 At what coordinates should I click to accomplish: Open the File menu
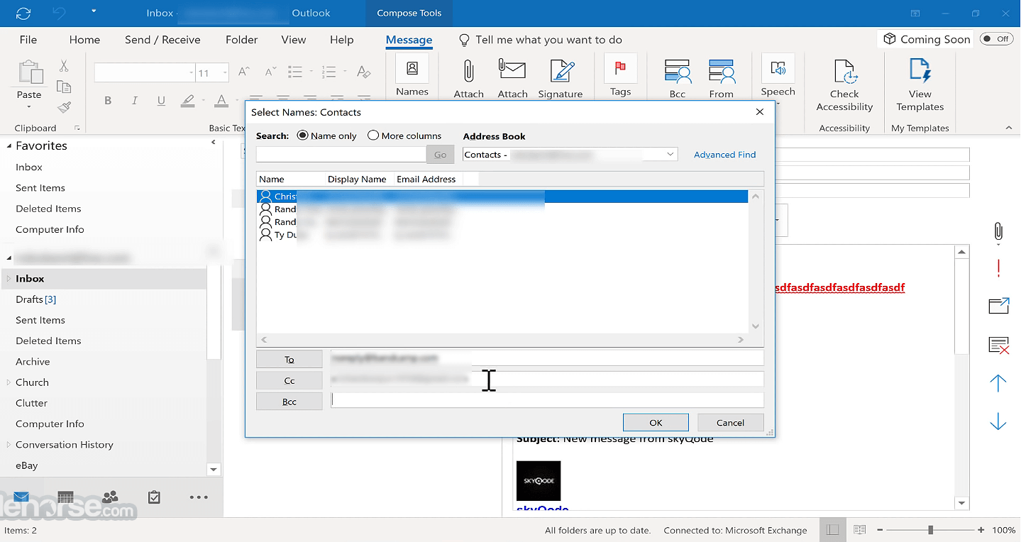28,40
